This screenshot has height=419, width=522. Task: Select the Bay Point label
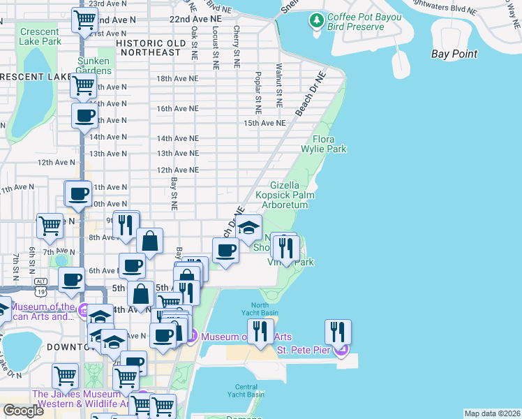click(x=454, y=54)
